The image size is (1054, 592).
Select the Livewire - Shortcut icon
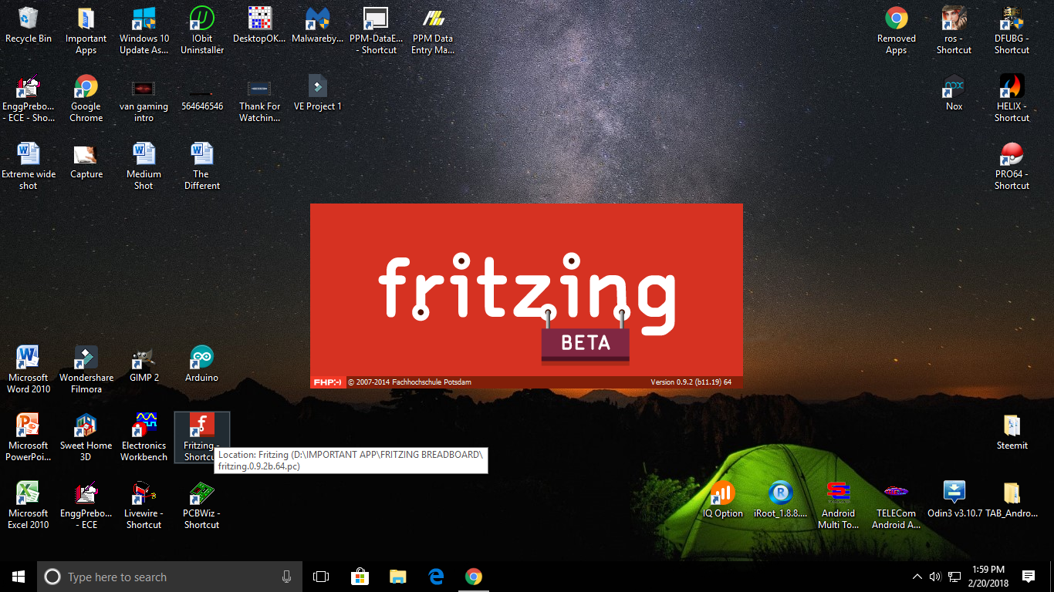pos(144,506)
